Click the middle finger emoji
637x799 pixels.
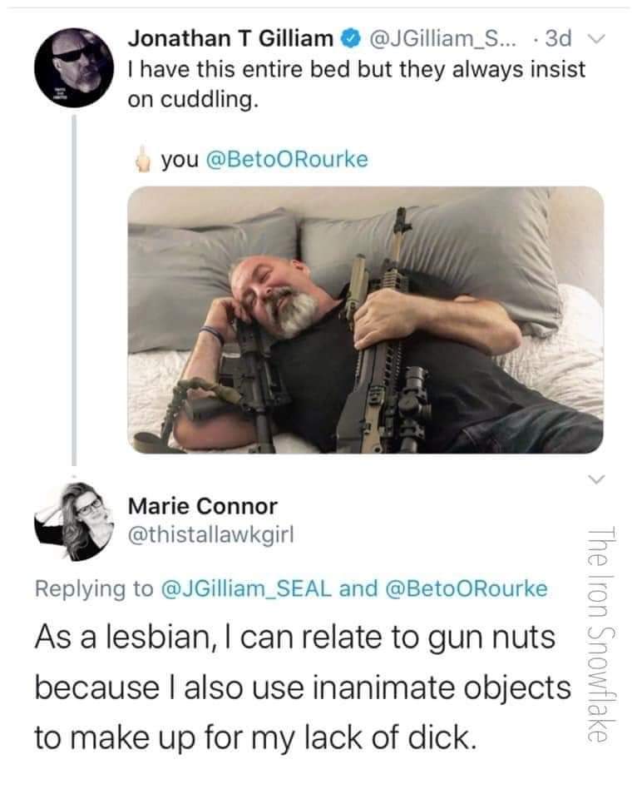pyautogui.click(x=143, y=160)
